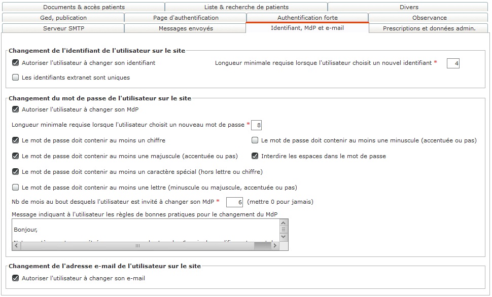Viewport: 492px width, 297px height.
Task: Click 'Longueur minimale requise' nouvel identifiant label
Action: [x=323, y=63]
